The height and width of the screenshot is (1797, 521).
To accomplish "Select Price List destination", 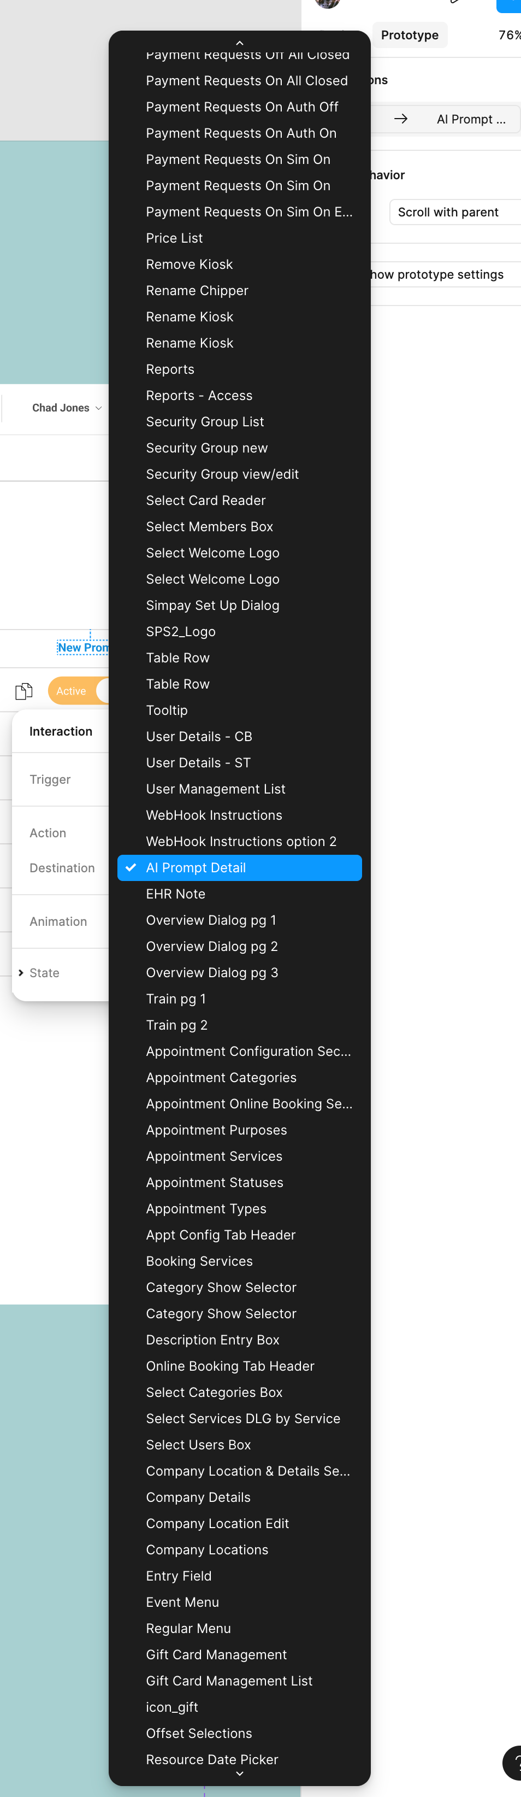I will (239, 238).
